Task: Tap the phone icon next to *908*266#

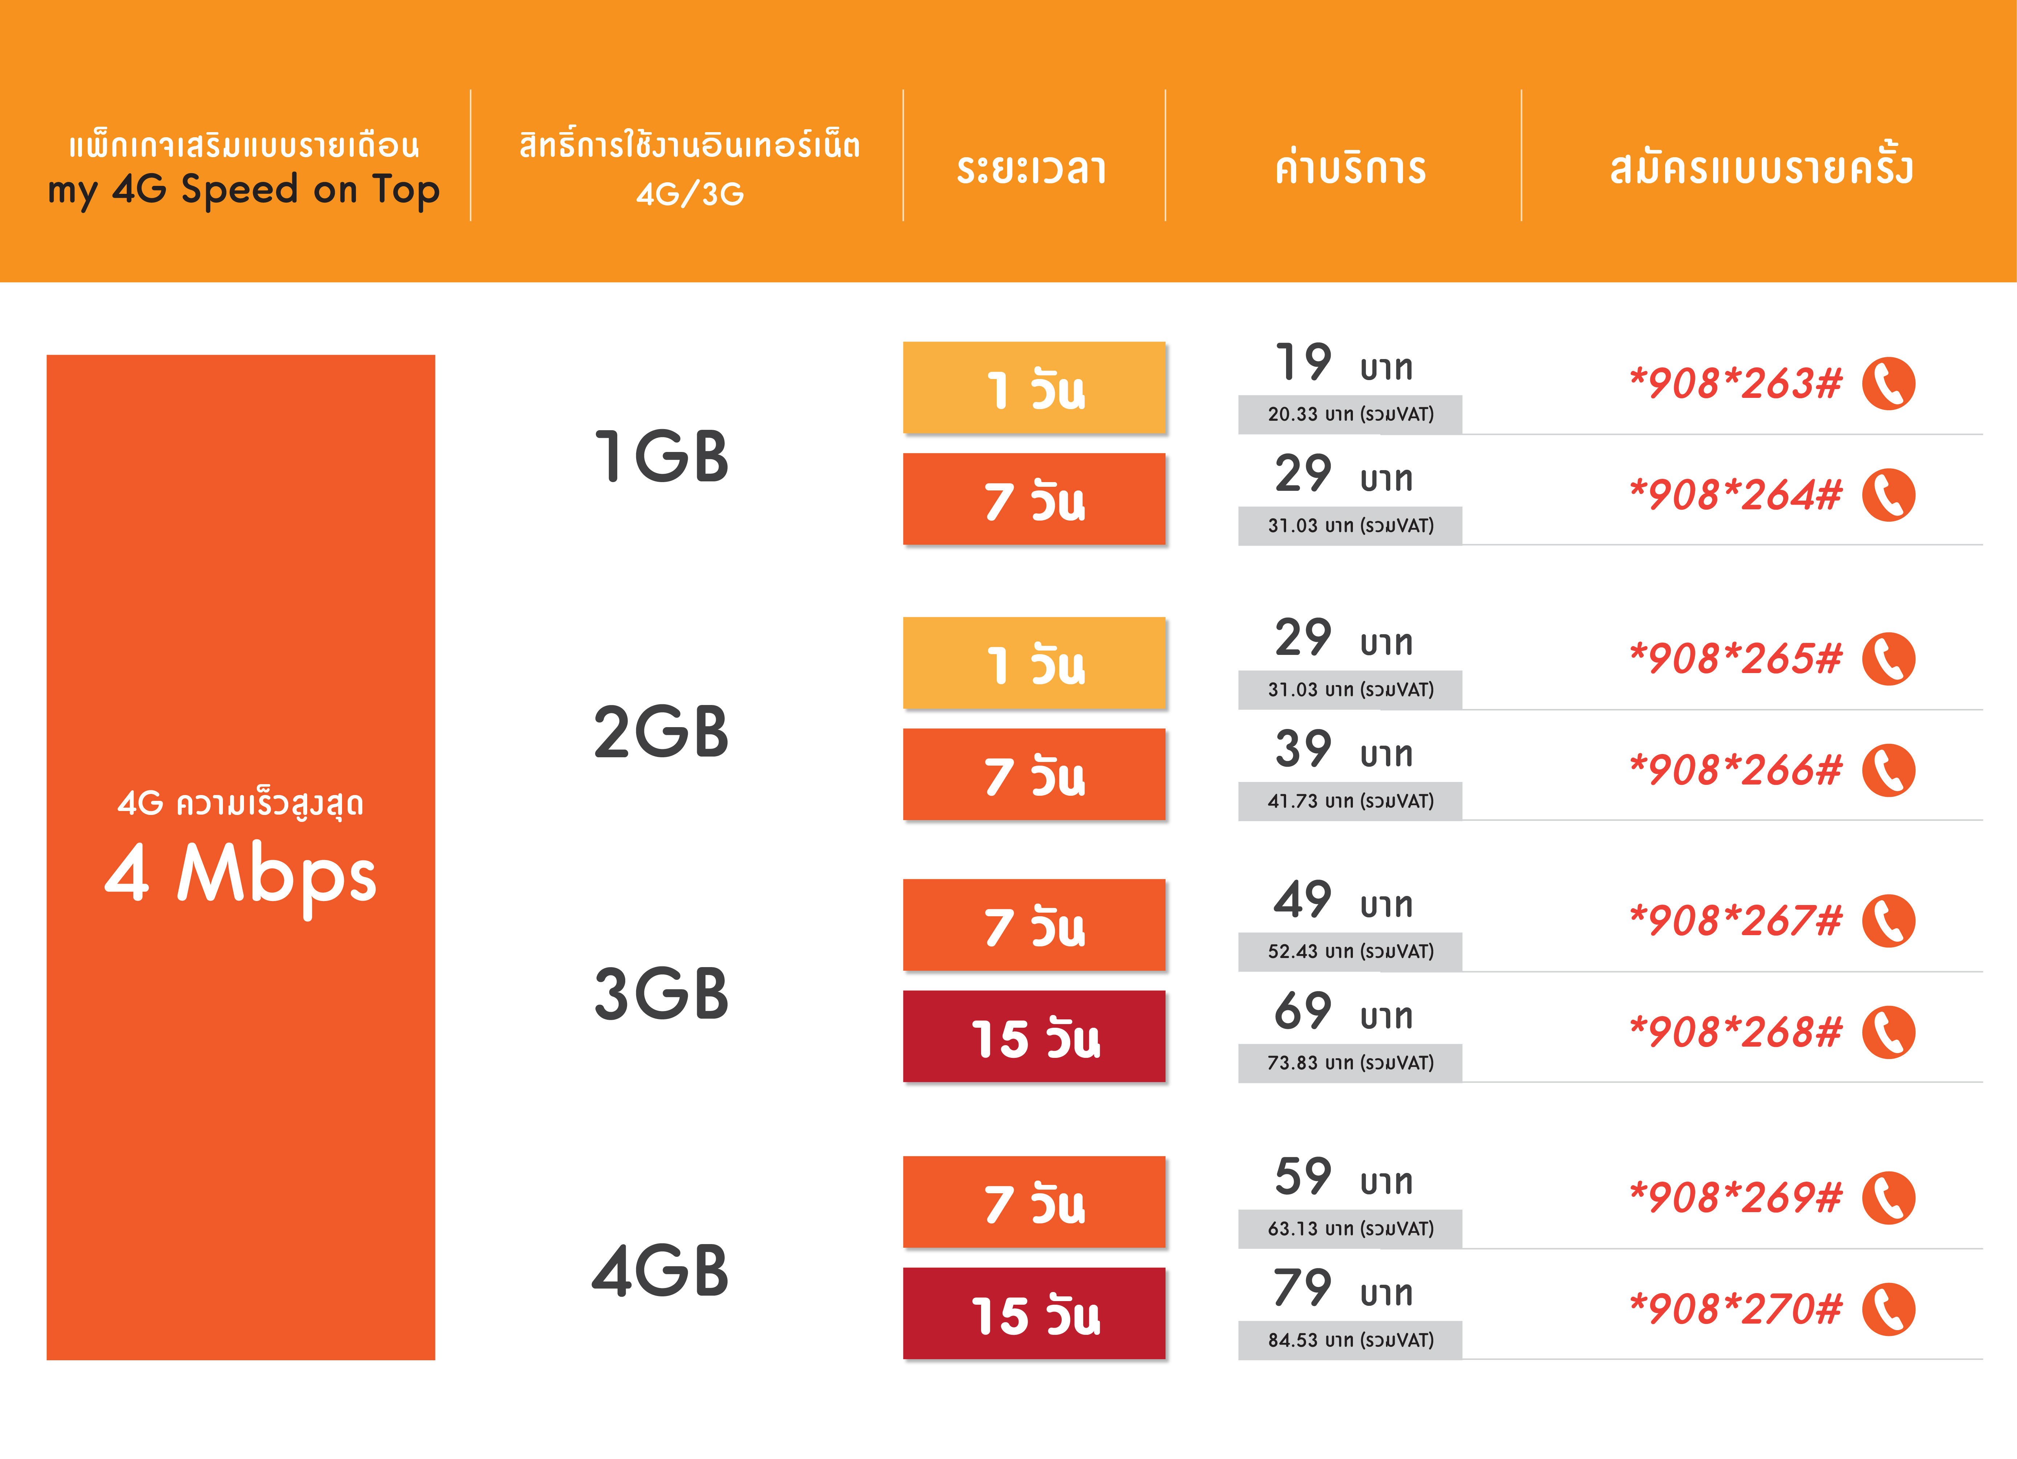Action: [x=1888, y=770]
